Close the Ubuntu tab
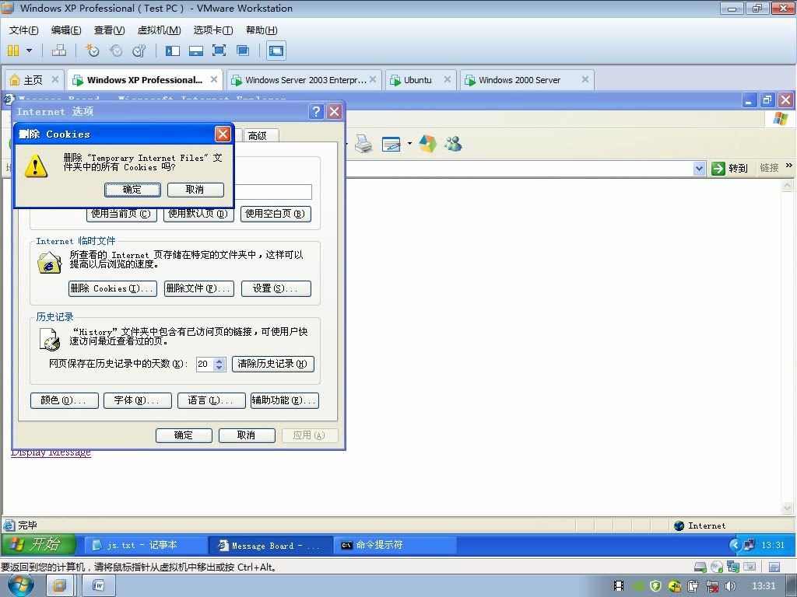 point(448,79)
